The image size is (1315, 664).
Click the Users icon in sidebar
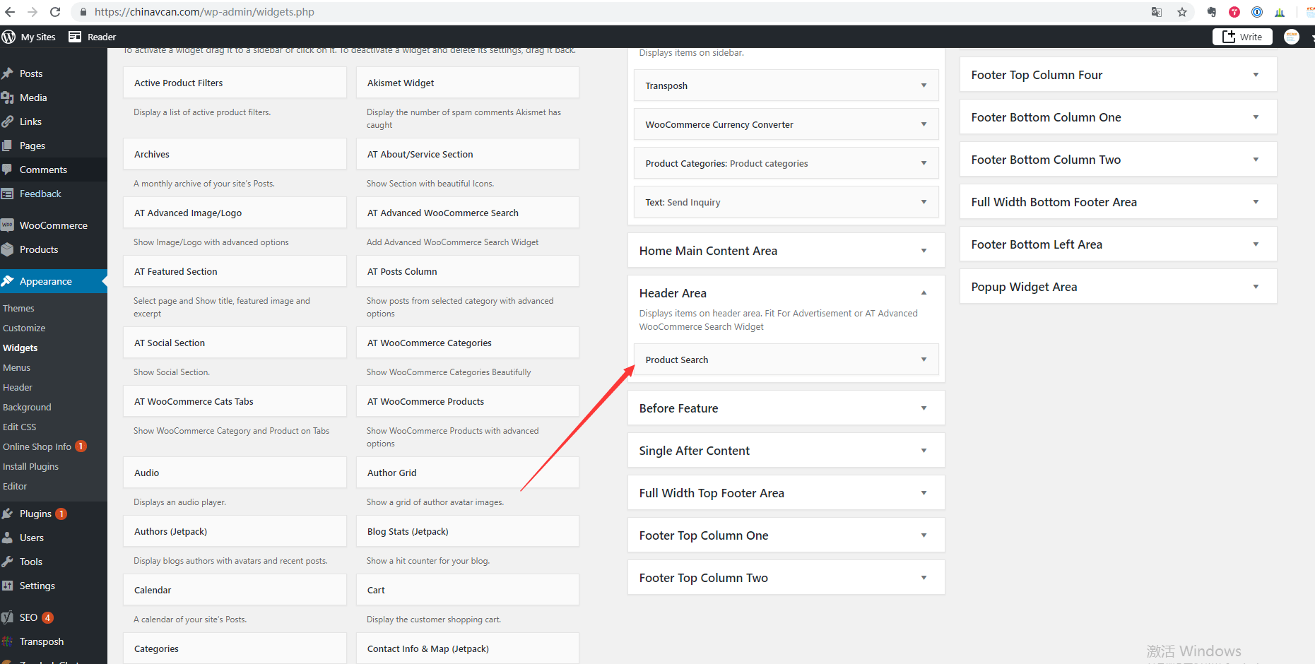click(x=8, y=538)
